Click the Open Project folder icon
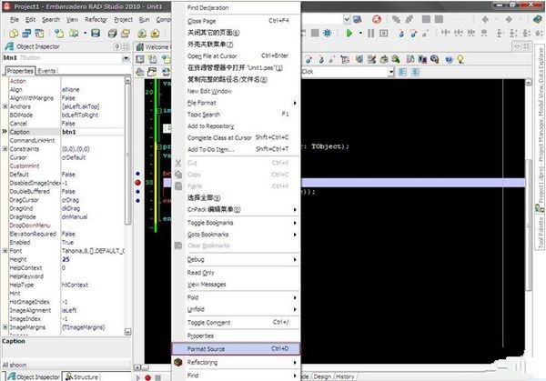546x381 pixels. [x=126, y=34]
